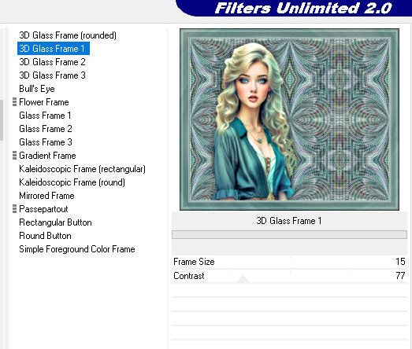Select Bull's Eye filter

click(37, 89)
